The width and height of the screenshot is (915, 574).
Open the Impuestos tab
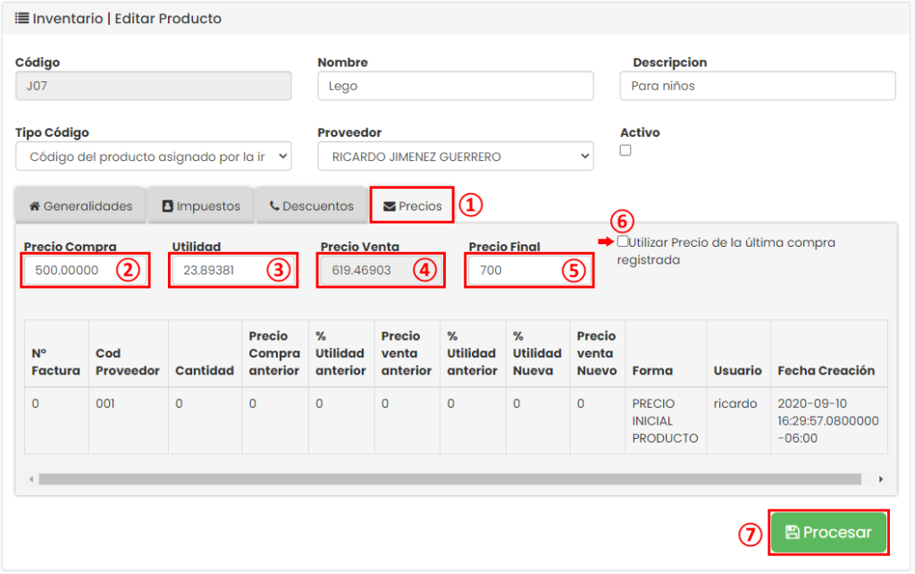(x=200, y=205)
